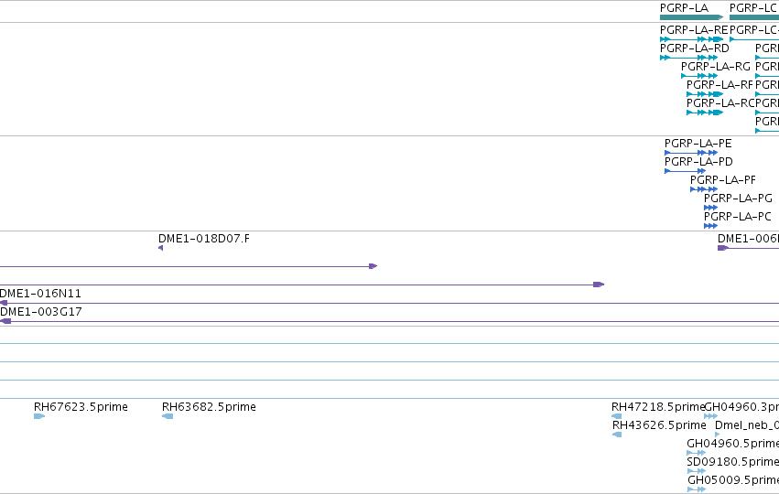The height and width of the screenshot is (494, 779).
Task: Select the PGRP-LA-RD transcript glyph
Action: [x=688, y=58]
